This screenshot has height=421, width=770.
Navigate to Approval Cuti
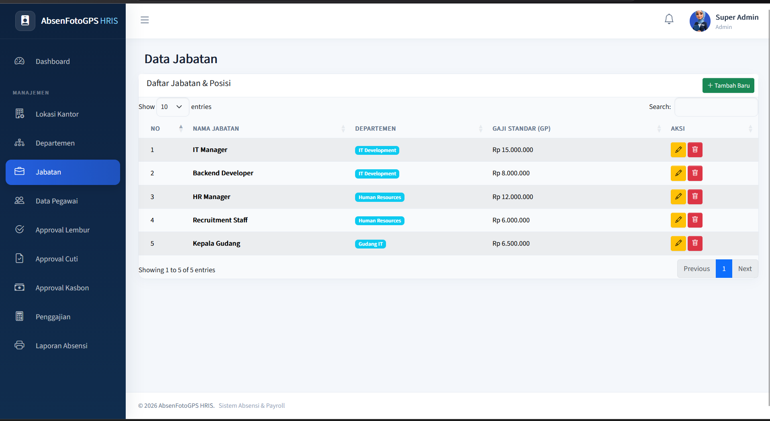(x=63, y=259)
